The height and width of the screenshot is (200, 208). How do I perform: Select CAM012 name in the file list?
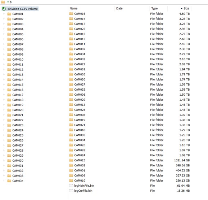(x=80, y=39)
